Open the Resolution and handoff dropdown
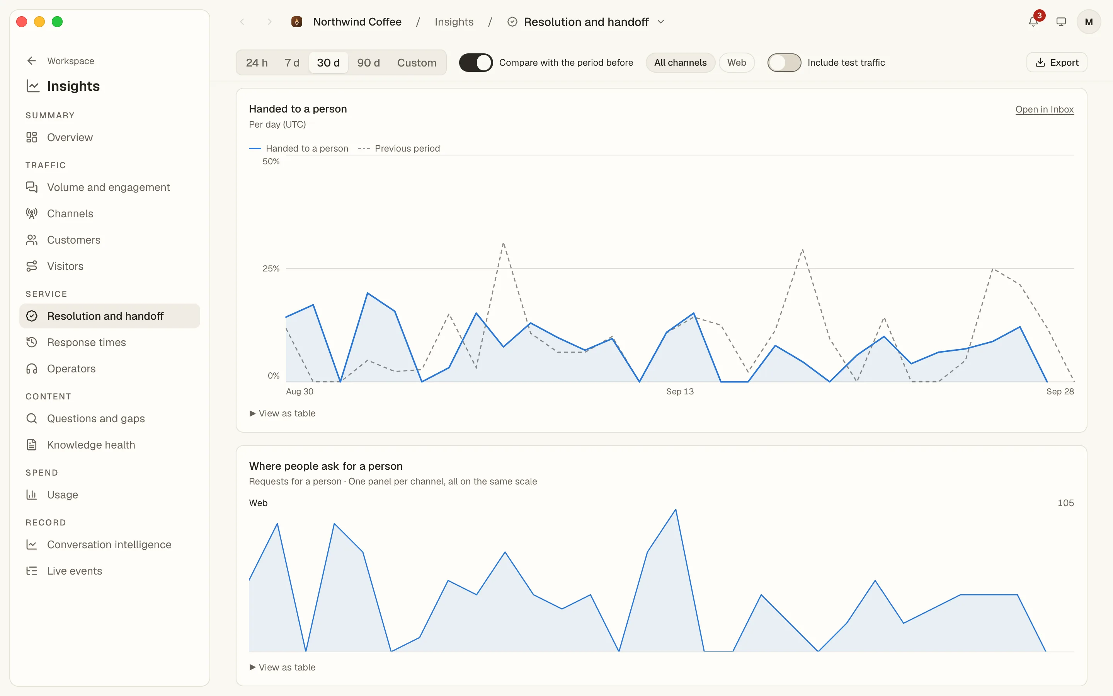This screenshot has width=1113, height=696. [661, 22]
